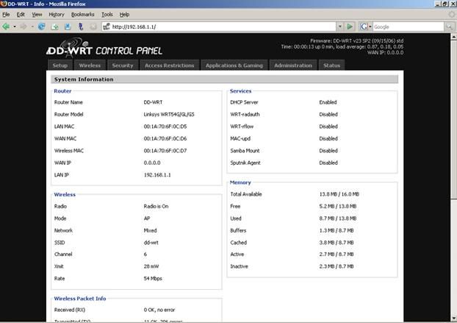The height and width of the screenshot is (323, 457).
Task: Focus the Google search box
Action: pyautogui.click(x=404, y=26)
